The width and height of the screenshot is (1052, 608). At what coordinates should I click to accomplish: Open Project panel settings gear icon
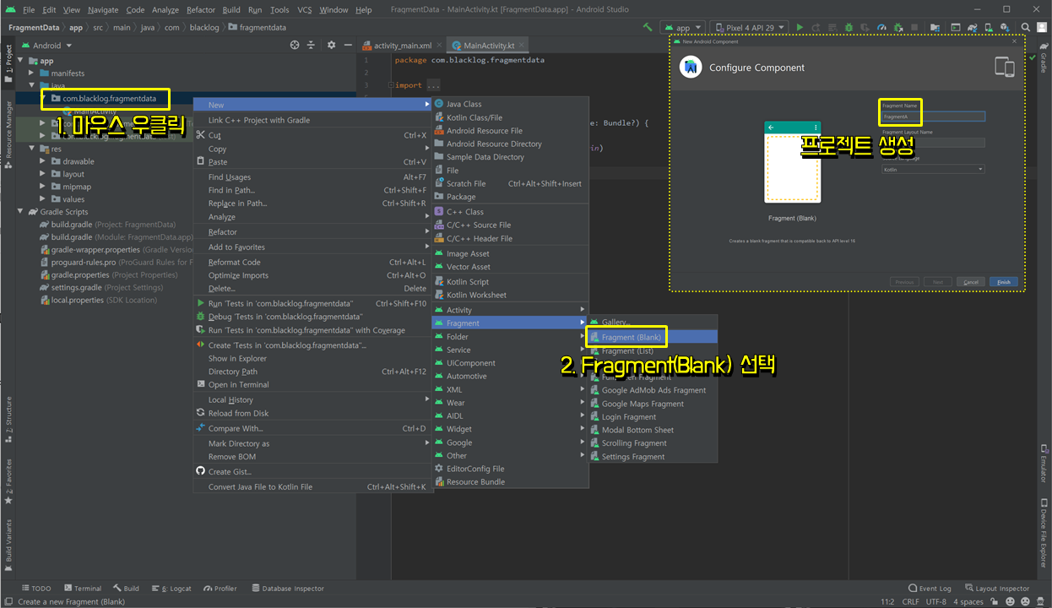click(x=331, y=45)
